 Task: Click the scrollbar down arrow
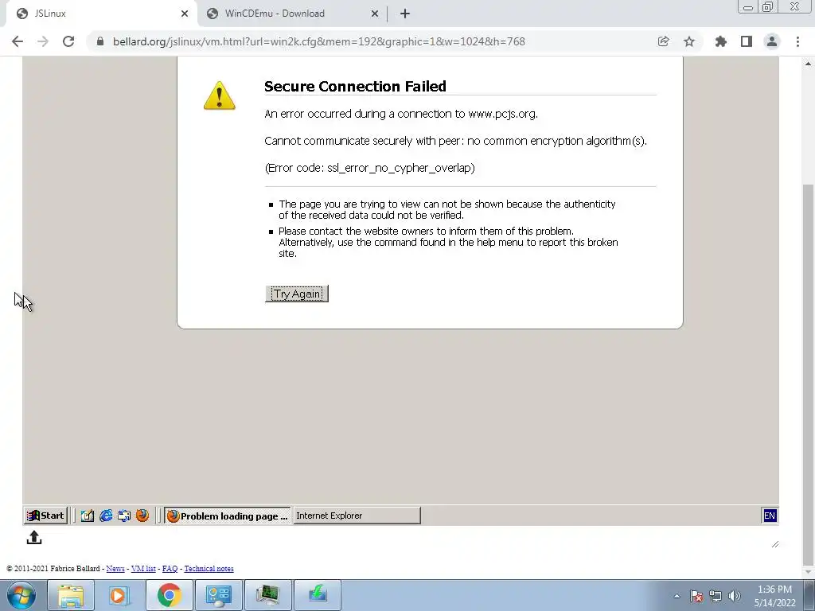(808, 573)
